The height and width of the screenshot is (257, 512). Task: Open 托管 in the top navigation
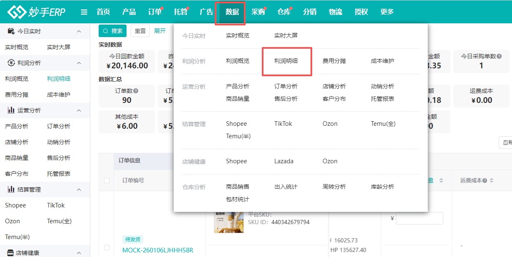pyautogui.click(x=181, y=12)
